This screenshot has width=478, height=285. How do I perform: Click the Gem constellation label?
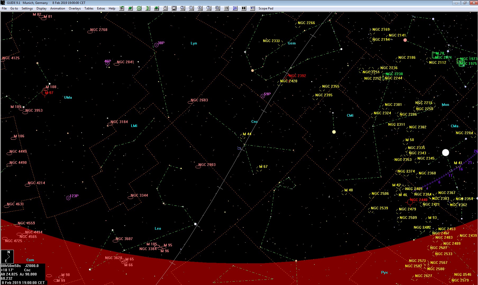pyautogui.click(x=292, y=43)
